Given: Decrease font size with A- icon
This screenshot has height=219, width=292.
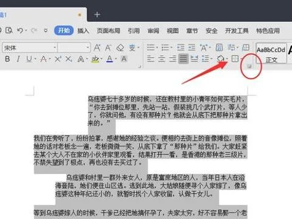Looking at the screenshot, I should [108, 48].
